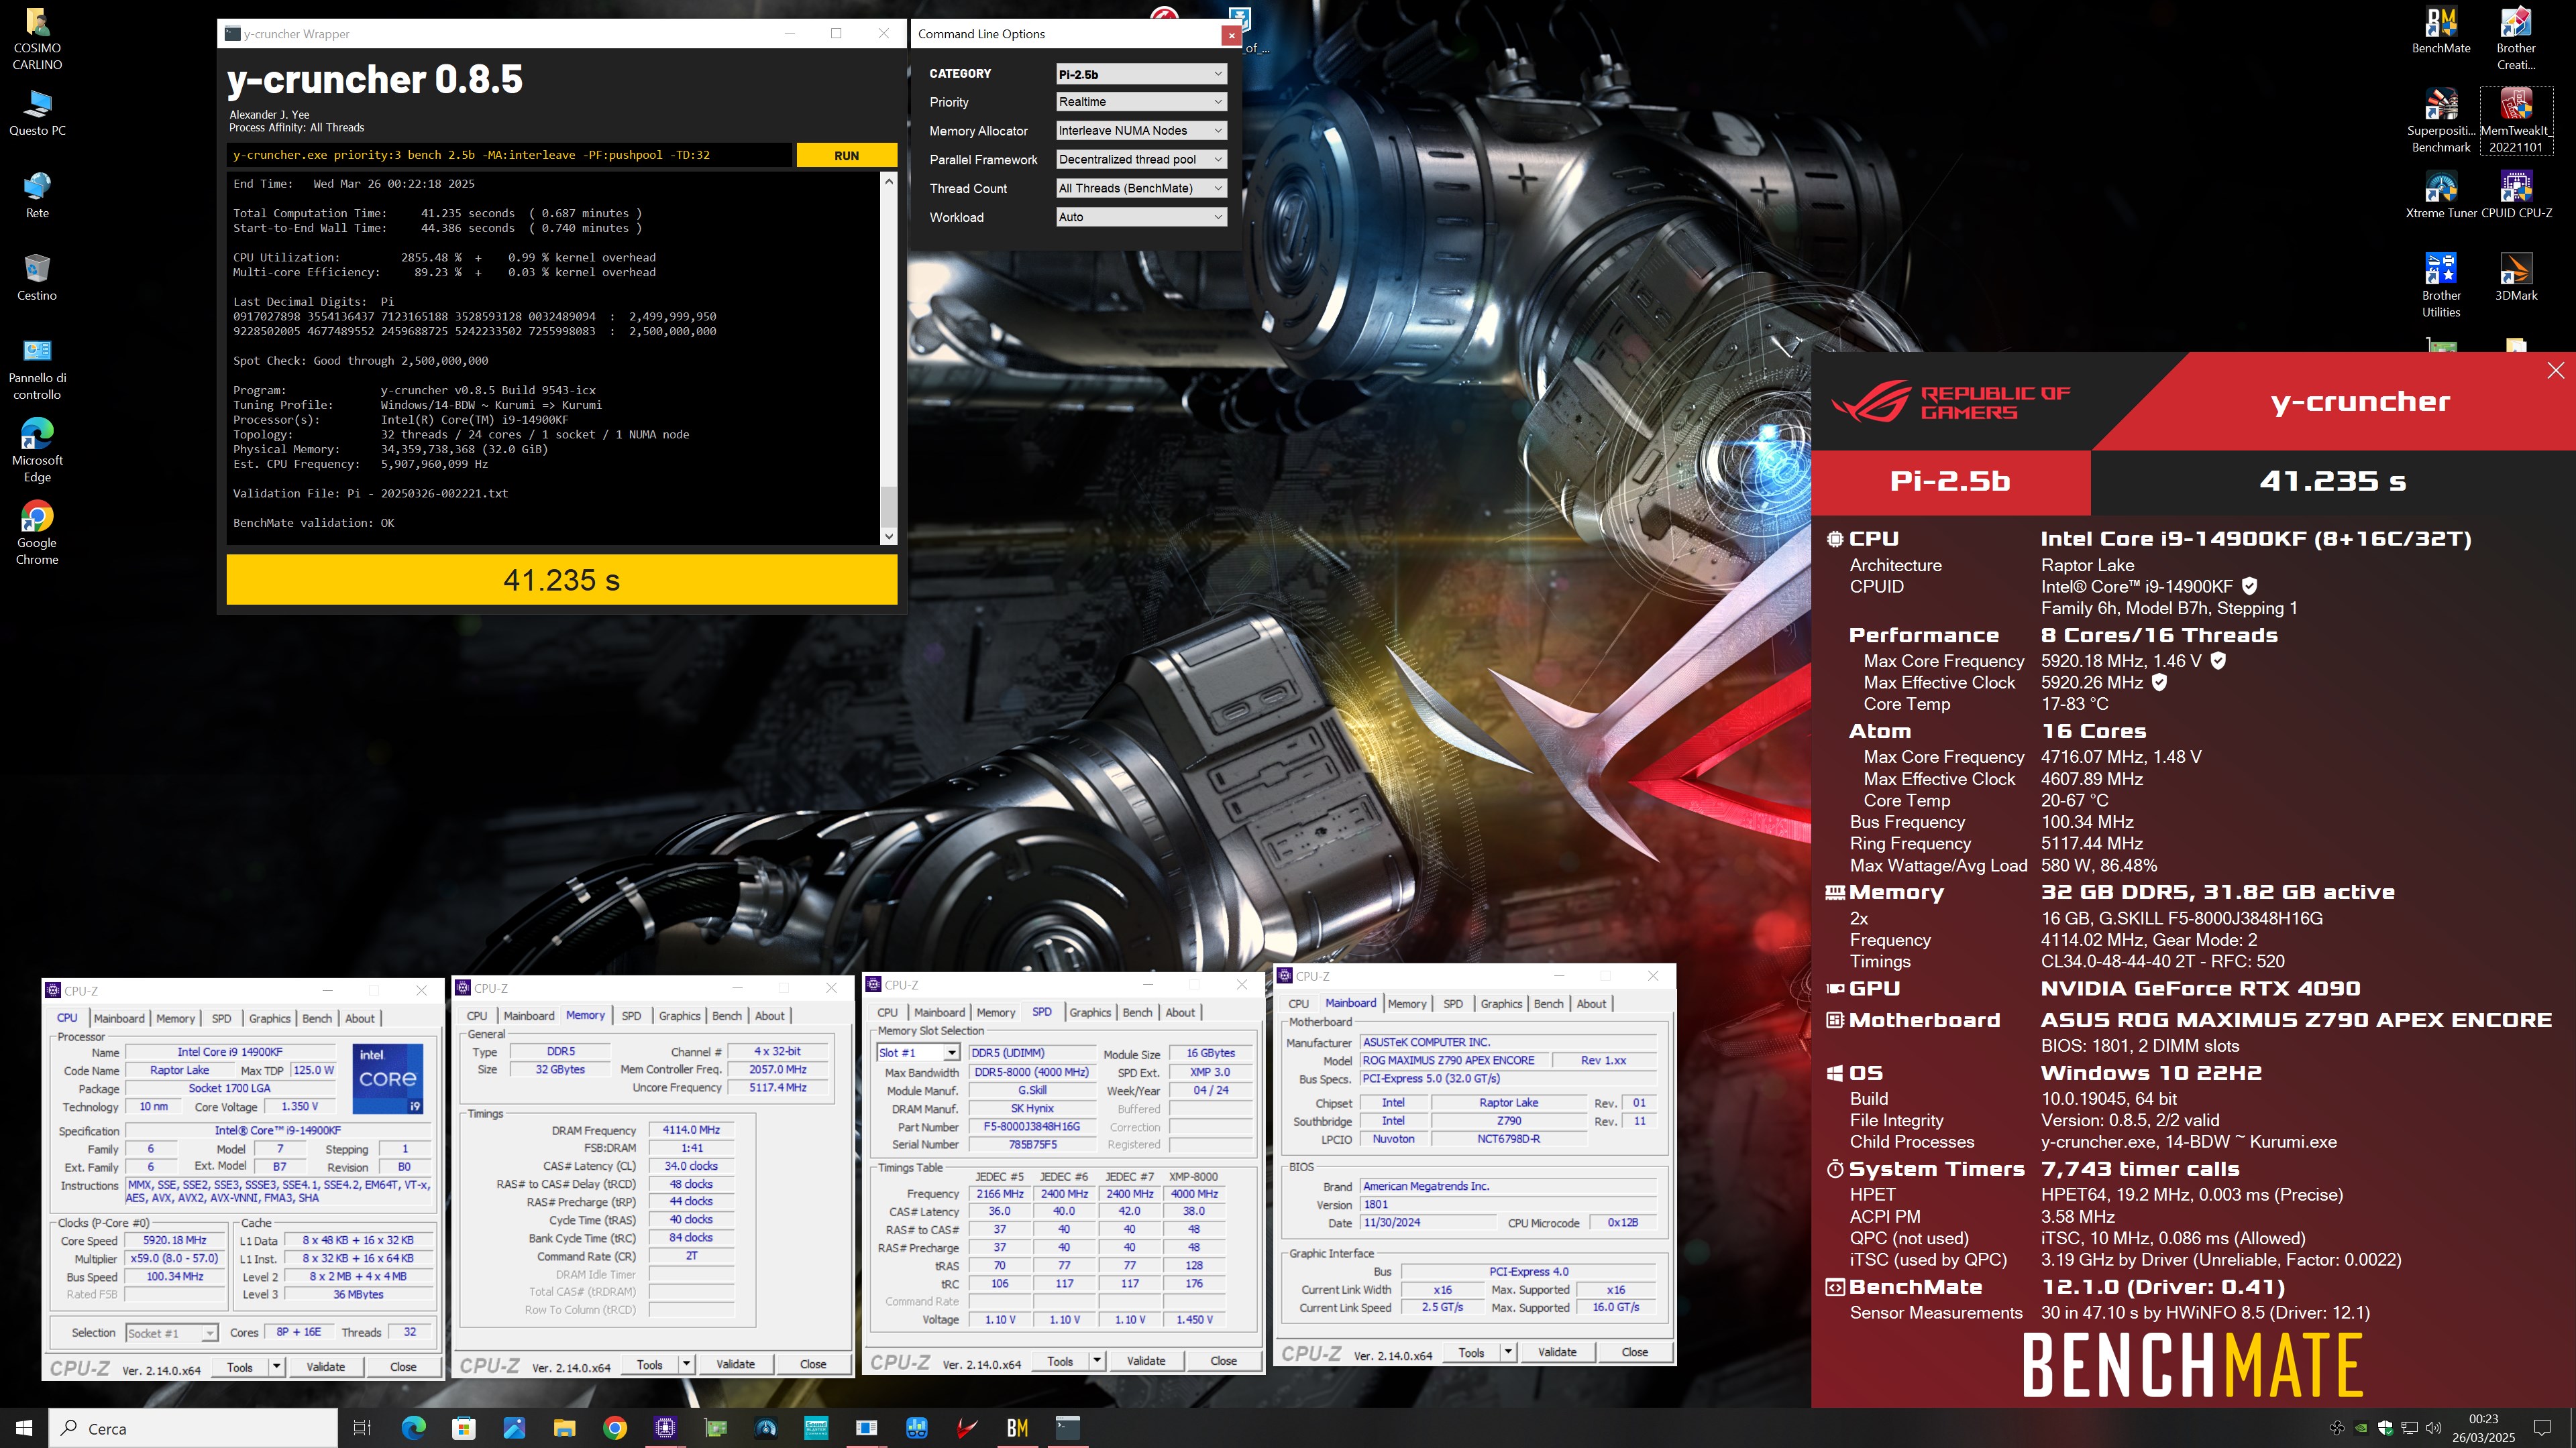Switch to the CPU tab in CPU-Z Mainboard window
This screenshot has width=2576, height=1448.
click(x=1298, y=1004)
